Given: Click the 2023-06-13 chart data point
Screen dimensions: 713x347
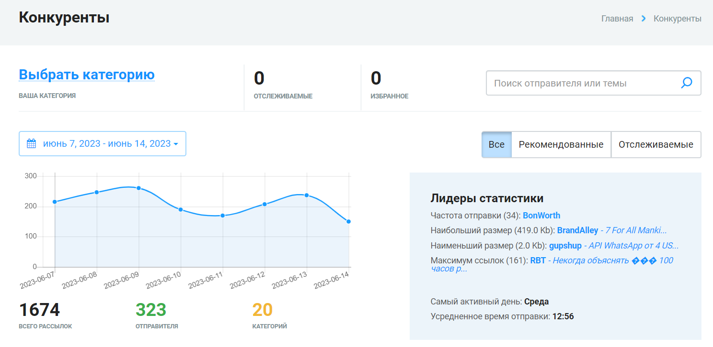Looking at the screenshot, I should (307, 195).
